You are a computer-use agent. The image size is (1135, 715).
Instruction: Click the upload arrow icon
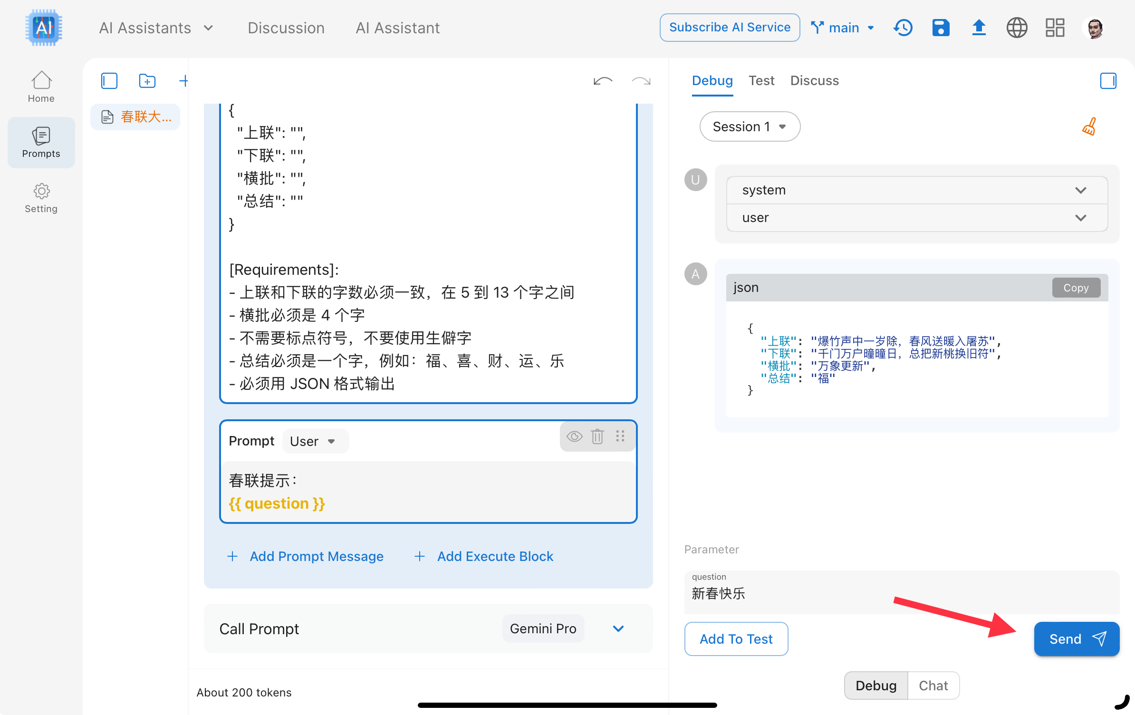pyautogui.click(x=979, y=28)
